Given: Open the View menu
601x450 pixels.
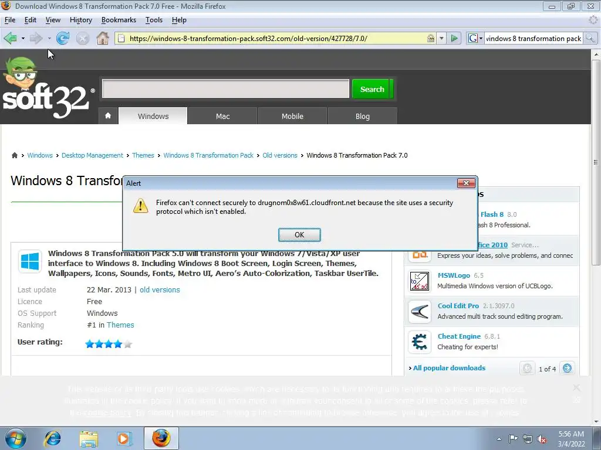Looking at the screenshot, I should [53, 20].
